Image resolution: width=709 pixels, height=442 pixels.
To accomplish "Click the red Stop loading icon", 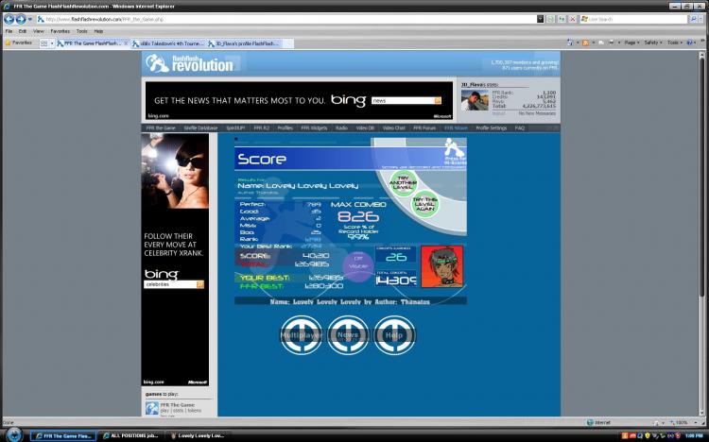I will [572, 19].
